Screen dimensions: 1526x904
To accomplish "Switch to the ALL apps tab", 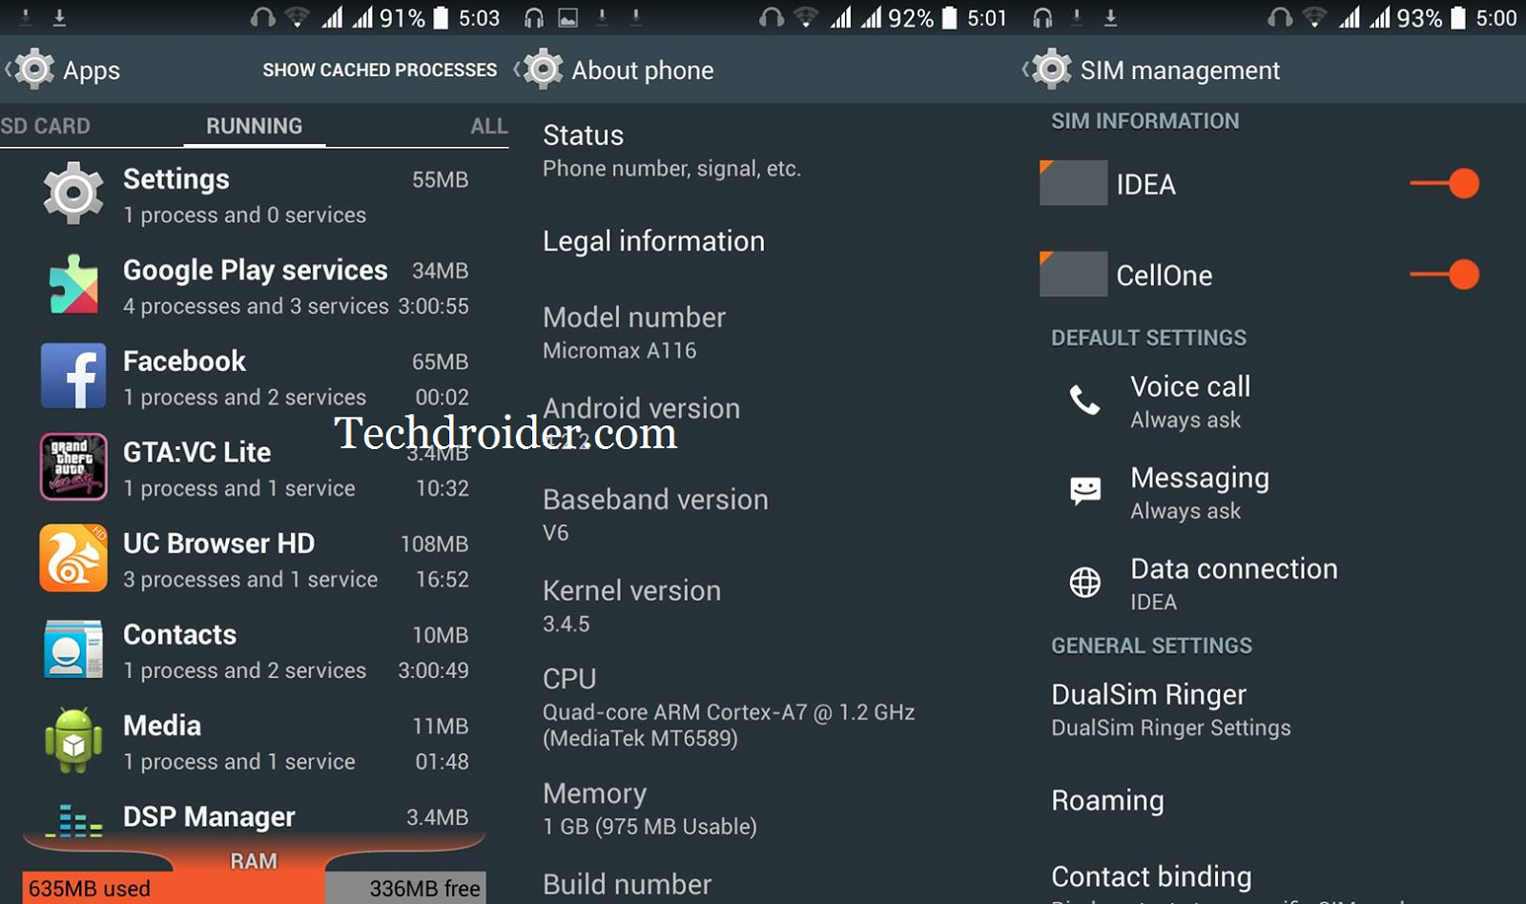I will pos(489,126).
